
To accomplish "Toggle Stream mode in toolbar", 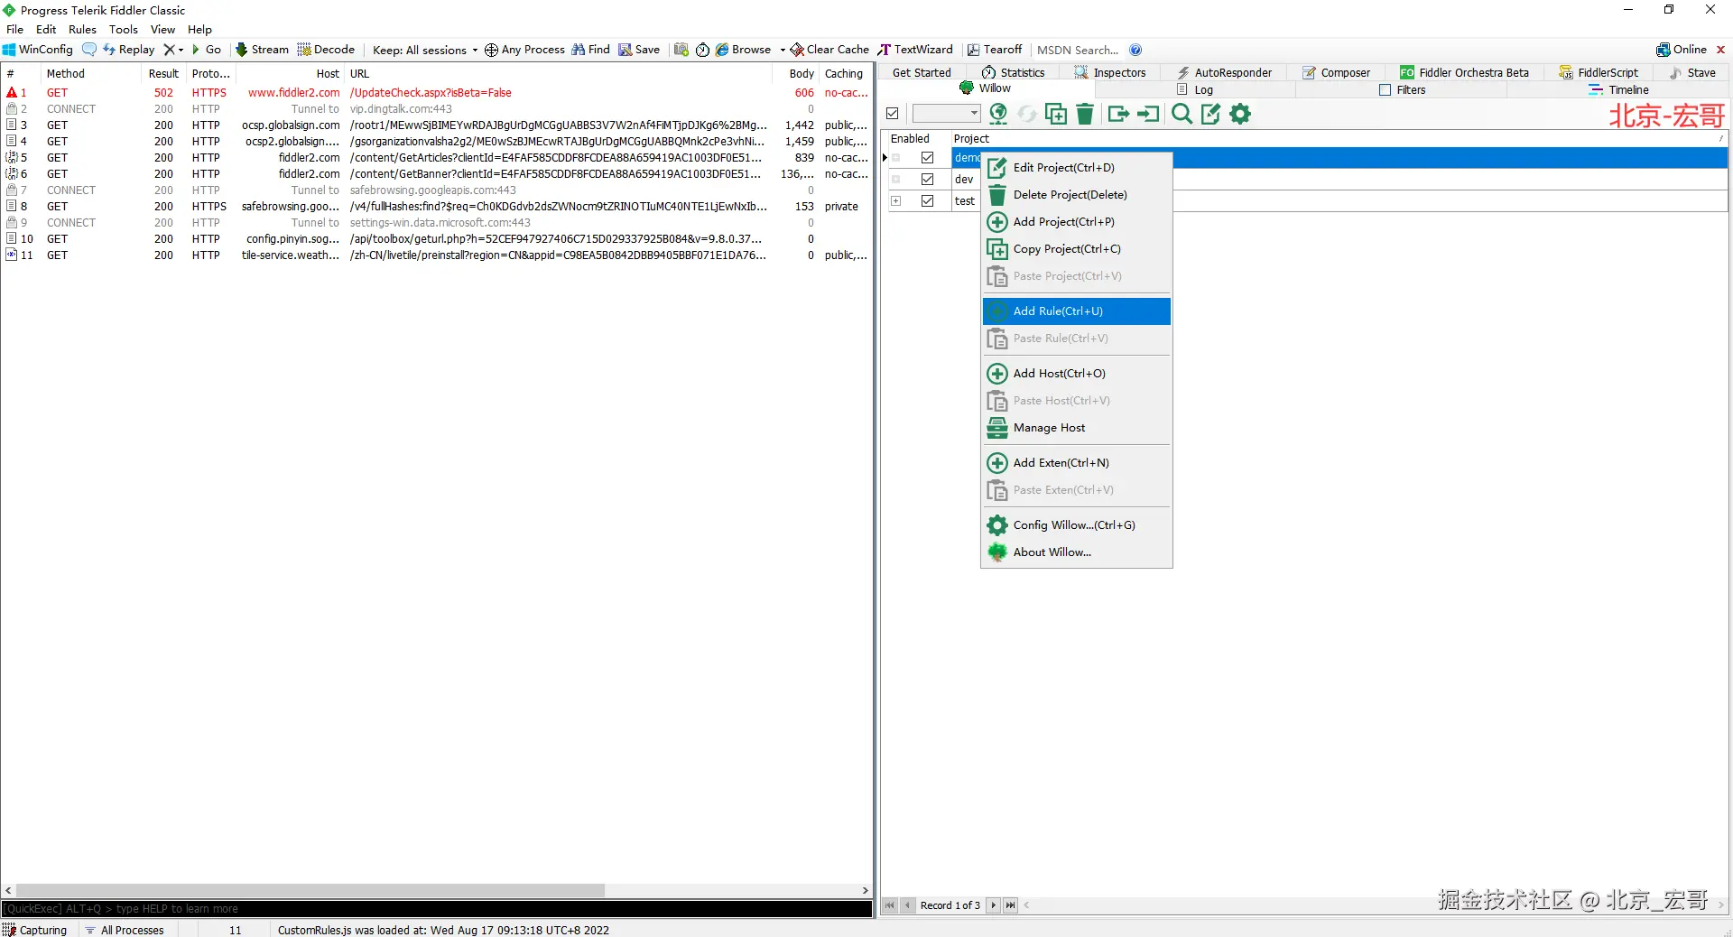I will coord(262,50).
